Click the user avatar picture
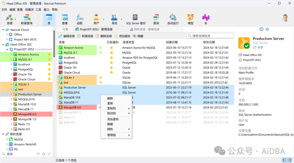Viewport: 294px width, 163px height. pyautogui.click(x=285, y=18)
